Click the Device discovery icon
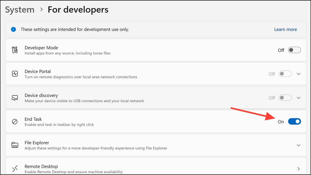311x175 pixels. tap(15, 98)
